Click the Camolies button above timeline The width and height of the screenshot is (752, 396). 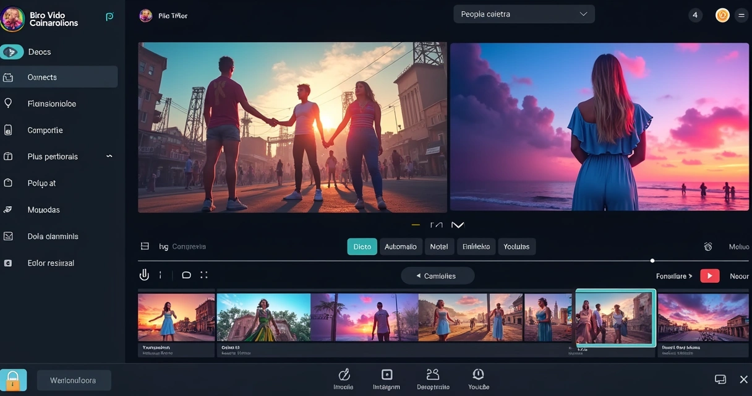pyautogui.click(x=437, y=275)
